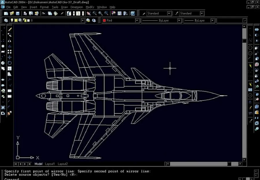Open the linetype ByLayer dropdown
The image size is (260, 180).
click(x=179, y=21)
